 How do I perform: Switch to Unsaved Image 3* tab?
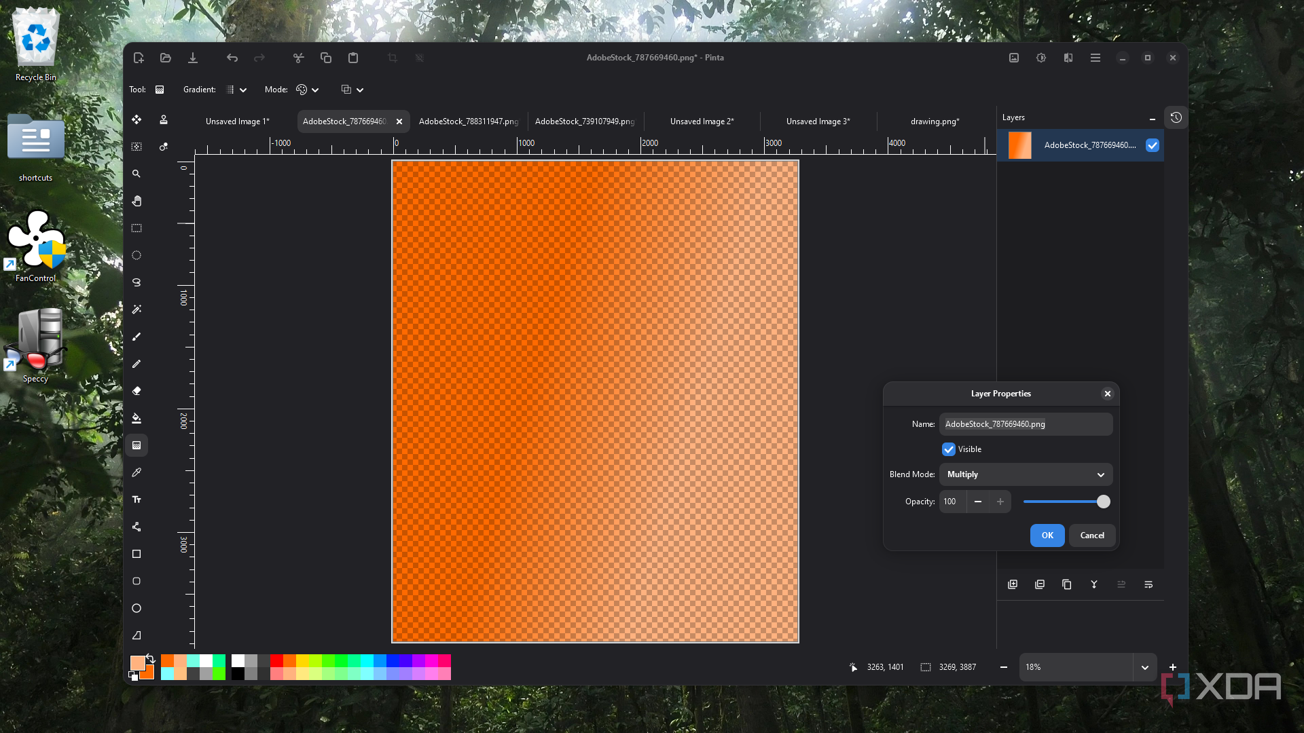pyautogui.click(x=818, y=121)
